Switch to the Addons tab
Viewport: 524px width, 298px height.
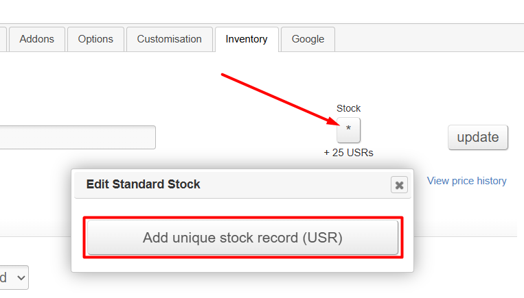[37, 39]
